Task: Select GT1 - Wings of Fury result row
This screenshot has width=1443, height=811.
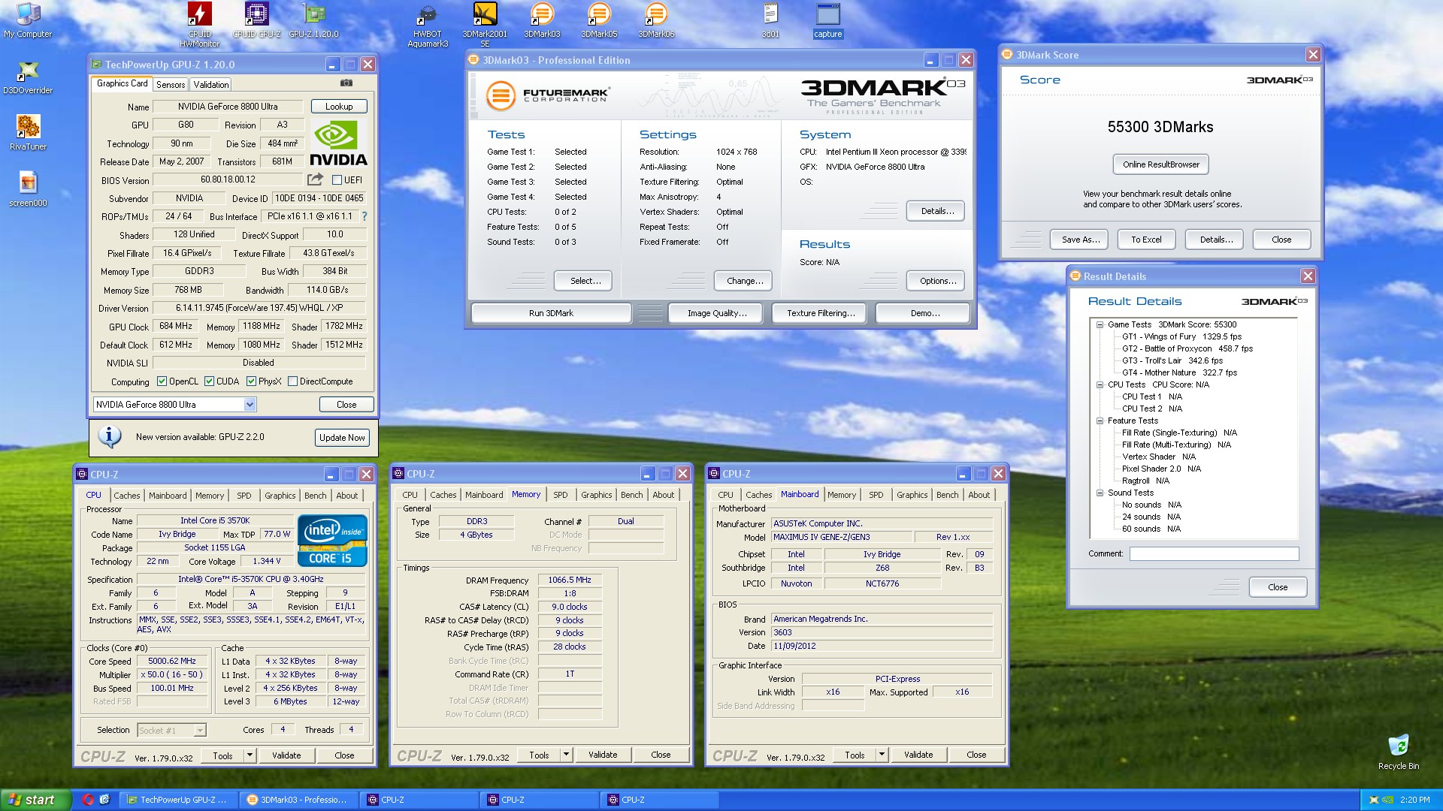Action: [1181, 337]
